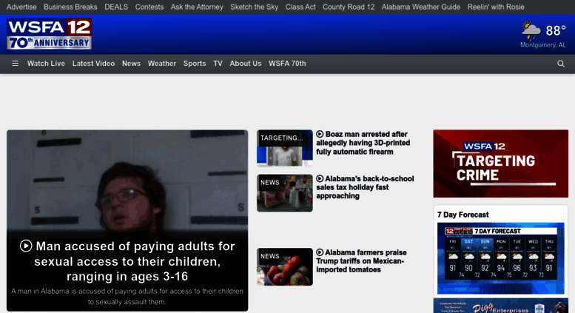This screenshot has height=313, width=575.
Task: Open back-to-school sales tax thumbnail
Action: tap(285, 193)
